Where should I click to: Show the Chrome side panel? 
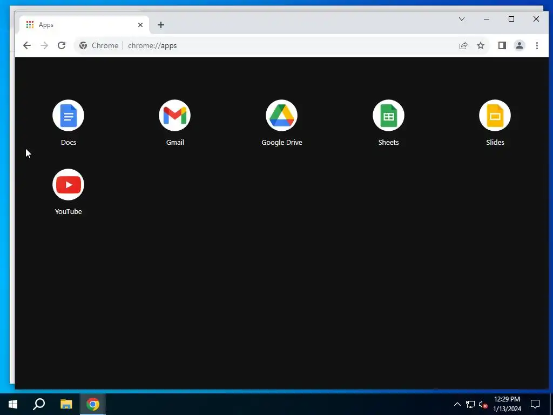502,45
